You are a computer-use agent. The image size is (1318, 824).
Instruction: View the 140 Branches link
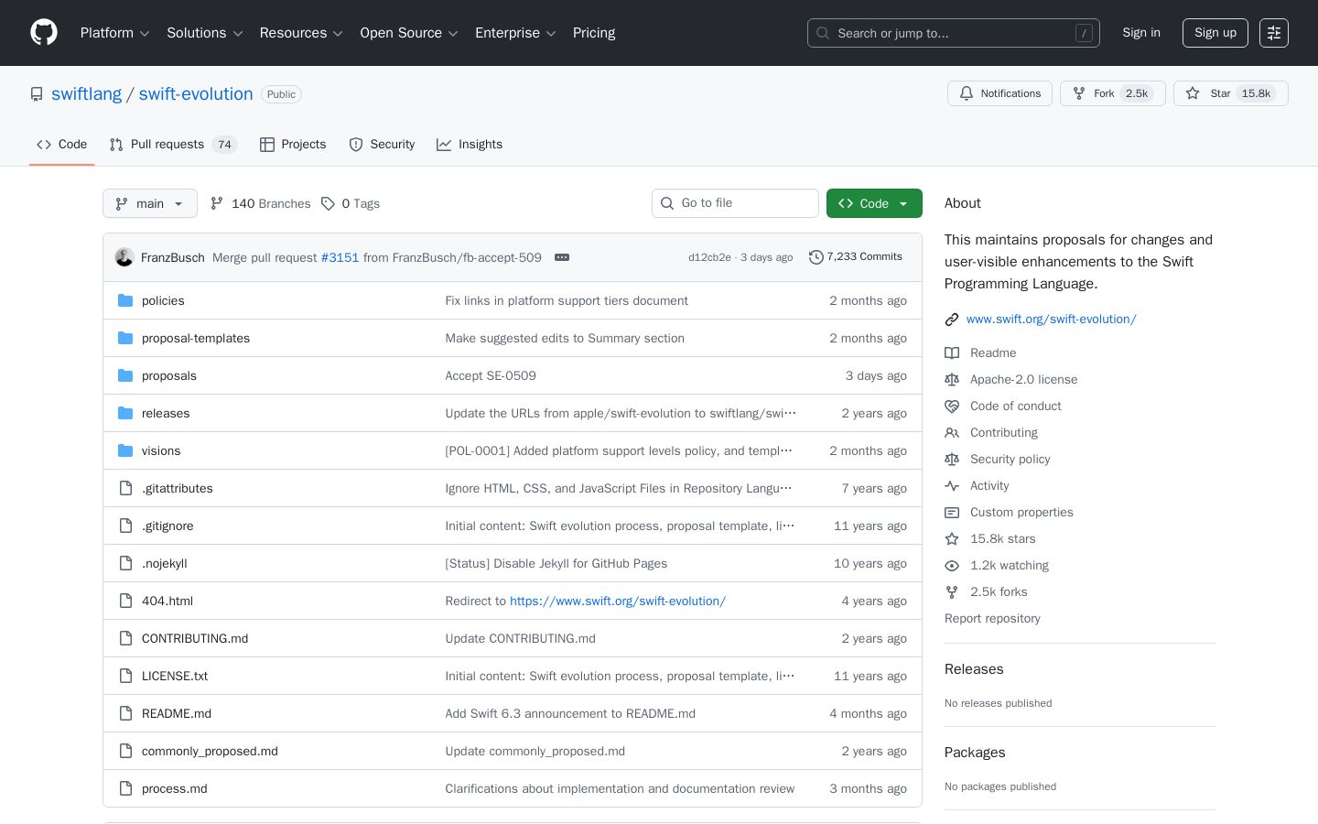pyautogui.click(x=261, y=203)
